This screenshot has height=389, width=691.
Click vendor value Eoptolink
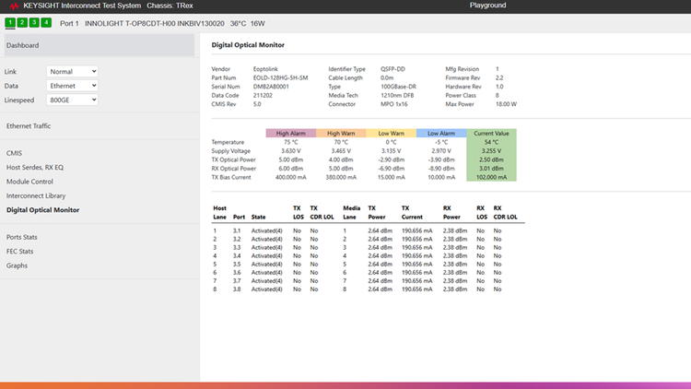(x=265, y=69)
